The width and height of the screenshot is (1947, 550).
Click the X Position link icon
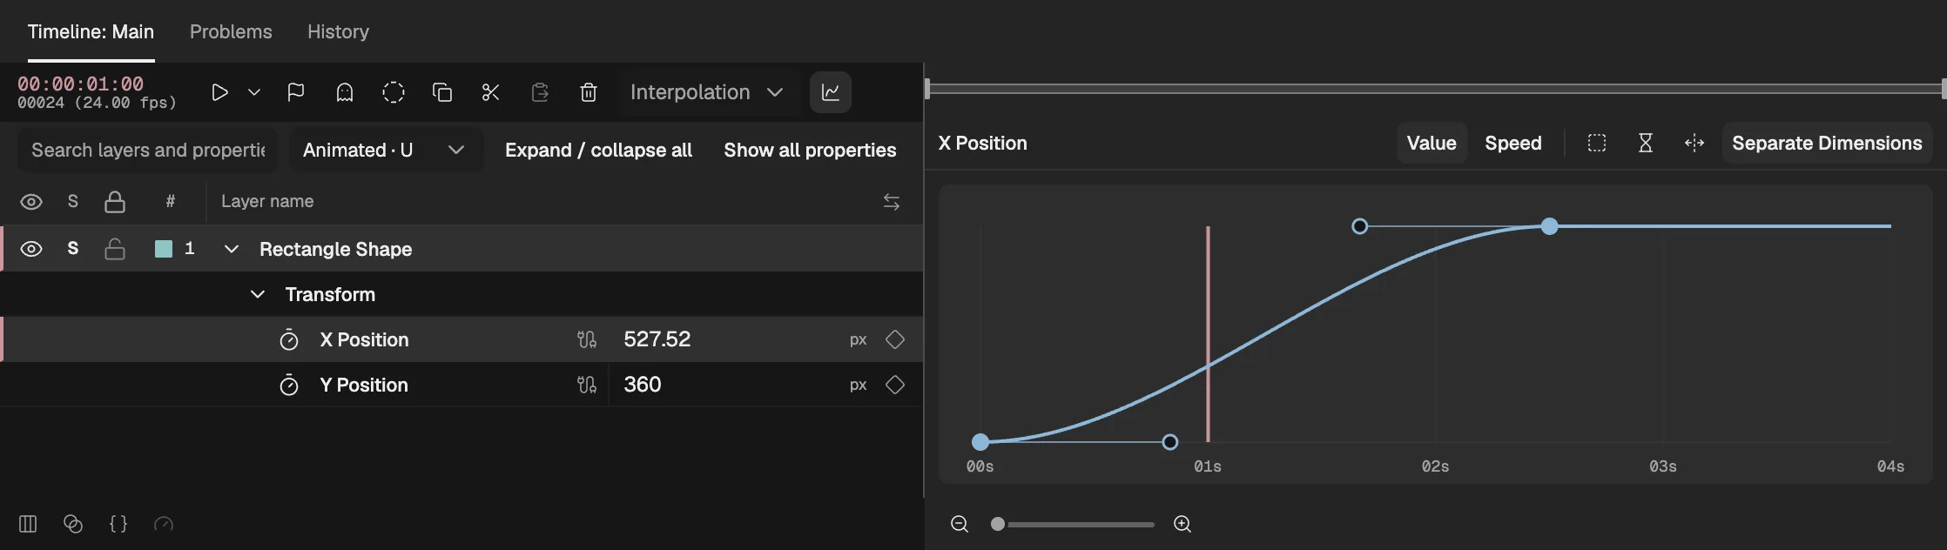(x=587, y=339)
